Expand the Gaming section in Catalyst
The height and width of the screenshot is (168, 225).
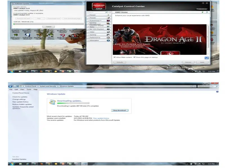point(99,35)
